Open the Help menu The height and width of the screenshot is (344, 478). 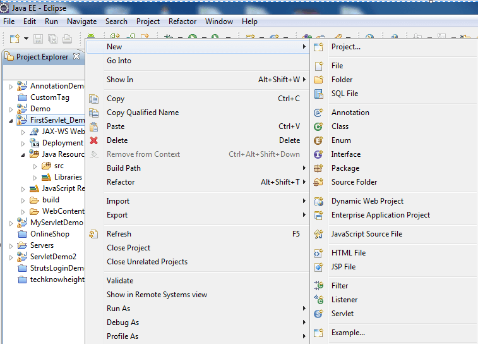[249, 21]
